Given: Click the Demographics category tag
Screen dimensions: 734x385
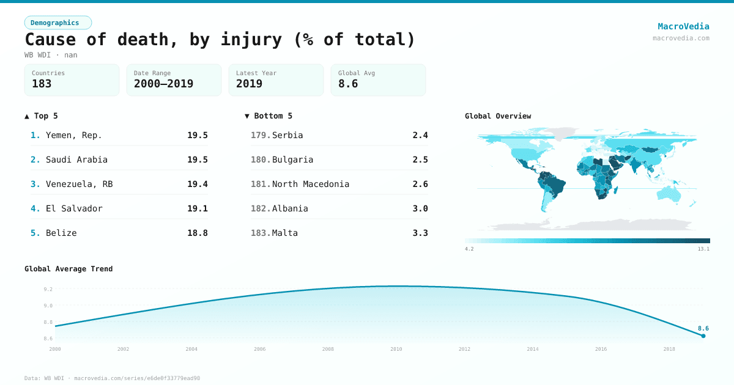Looking at the screenshot, I should (x=57, y=23).
